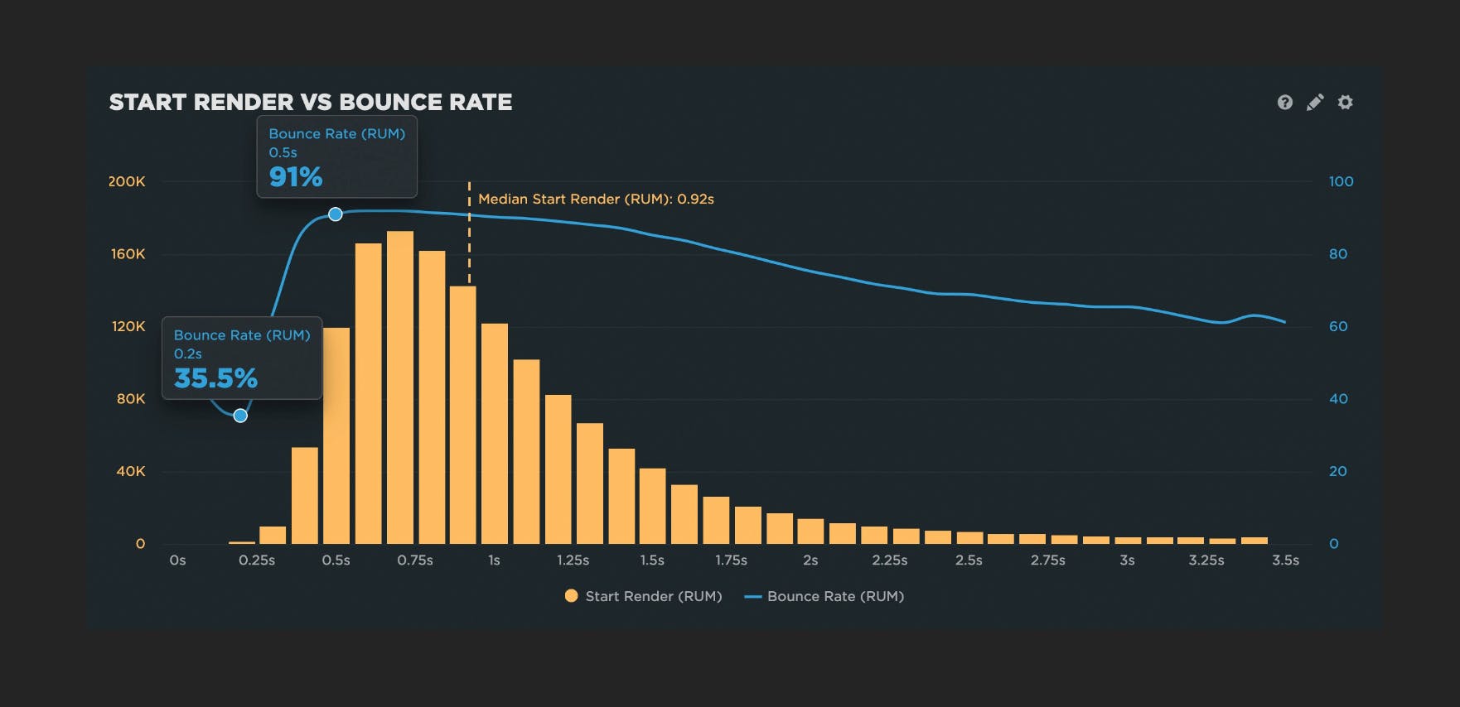This screenshot has width=1460, height=707.
Task: Click the 100 right axis label
Action: (1341, 181)
